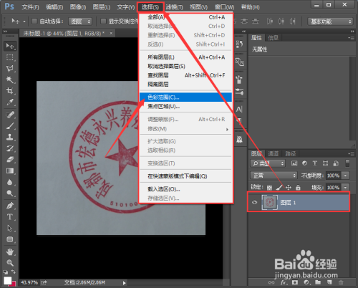This screenshot has height=288, width=358.
Task: Toggle lock transparent pixels
Action: point(269,188)
